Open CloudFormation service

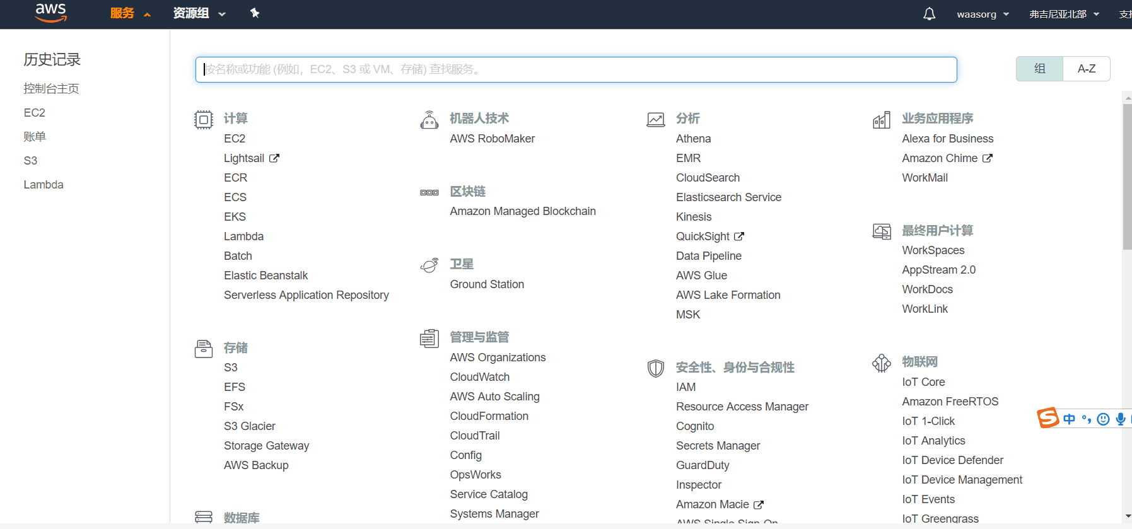point(489,416)
